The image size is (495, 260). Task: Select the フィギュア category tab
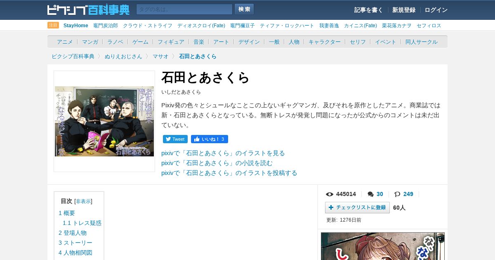coord(171,42)
